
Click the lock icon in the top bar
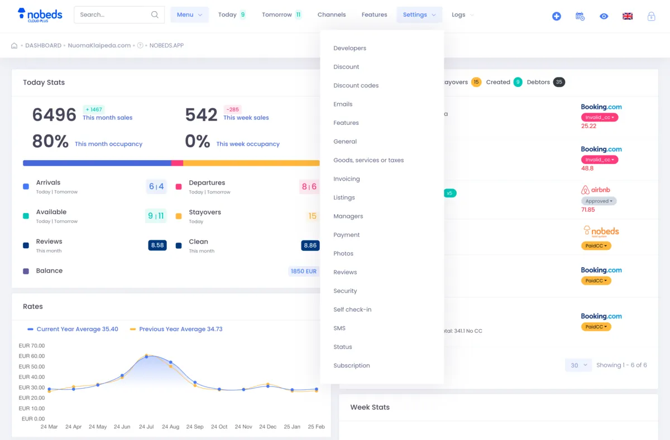click(651, 16)
